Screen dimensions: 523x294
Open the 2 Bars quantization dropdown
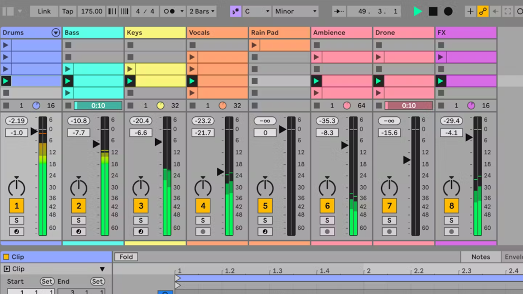[x=202, y=11]
